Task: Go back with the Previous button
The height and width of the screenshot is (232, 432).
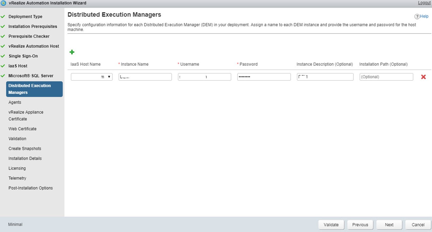Action: point(360,225)
